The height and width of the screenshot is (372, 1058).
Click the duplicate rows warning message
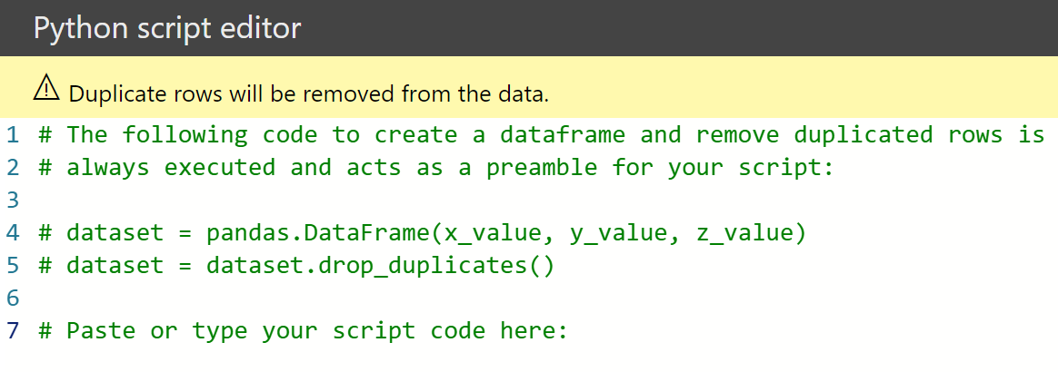(x=309, y=93)
